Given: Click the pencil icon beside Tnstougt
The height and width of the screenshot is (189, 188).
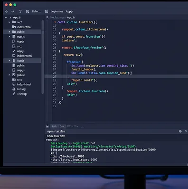Looking at the screenshot, I should coord(14,94).
